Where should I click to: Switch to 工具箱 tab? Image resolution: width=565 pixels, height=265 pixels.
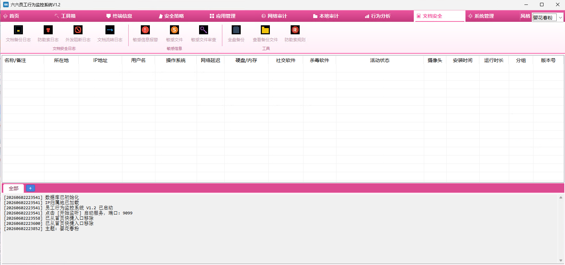65,16
